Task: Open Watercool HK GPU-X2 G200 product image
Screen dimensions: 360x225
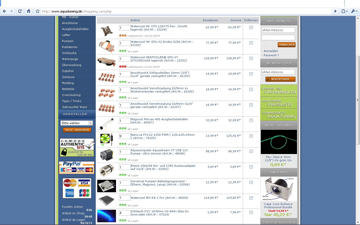Action: tap(107, 46)
